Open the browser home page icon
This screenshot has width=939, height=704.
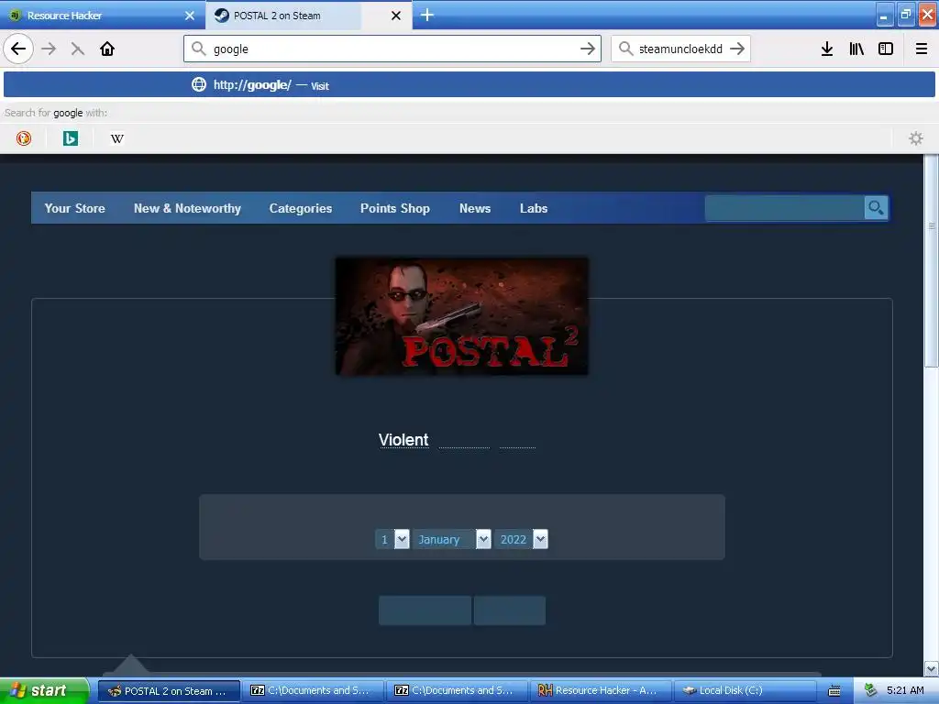(107, 49)
